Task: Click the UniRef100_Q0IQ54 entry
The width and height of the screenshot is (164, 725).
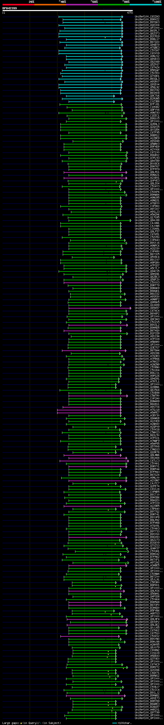Action: 147,130
